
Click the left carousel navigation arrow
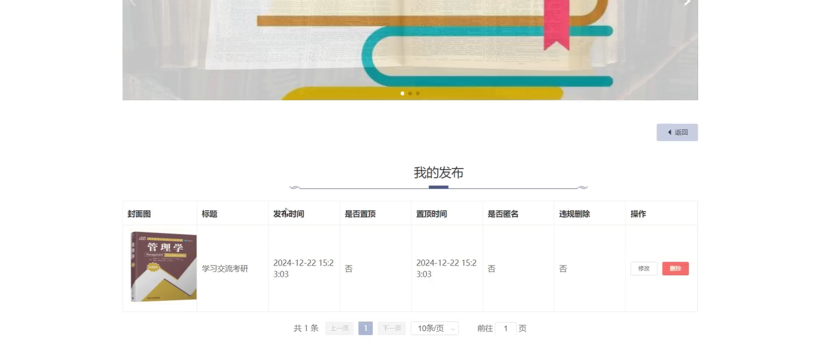pyautogui.click(x=132, y=2)
